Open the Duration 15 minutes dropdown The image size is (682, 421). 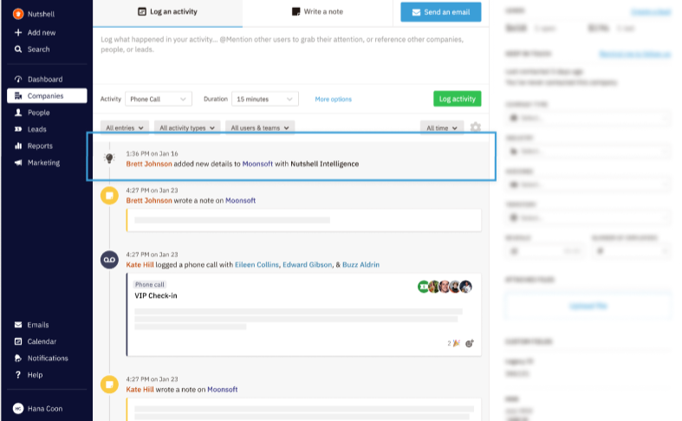(265, 99)
